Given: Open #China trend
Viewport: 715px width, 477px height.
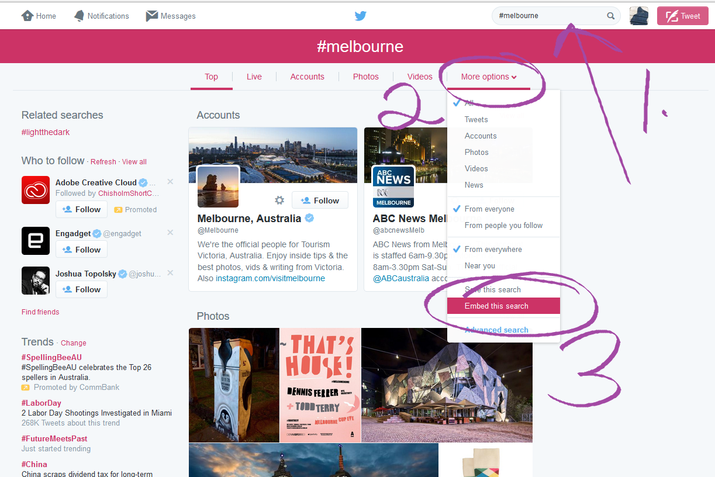Looking at the screenshot, I should (34, 465).
